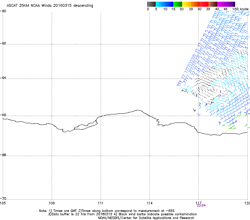
Task: Select the orange 25–30 knots legend segment
Action: pyautogui.click(x=195, y=4)
